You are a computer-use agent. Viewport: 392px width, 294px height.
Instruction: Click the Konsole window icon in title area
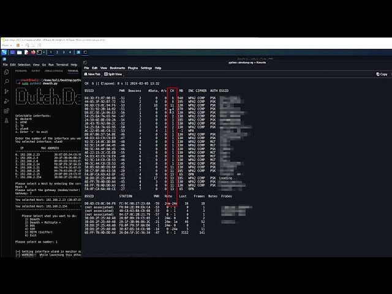(x=85, y=62)
